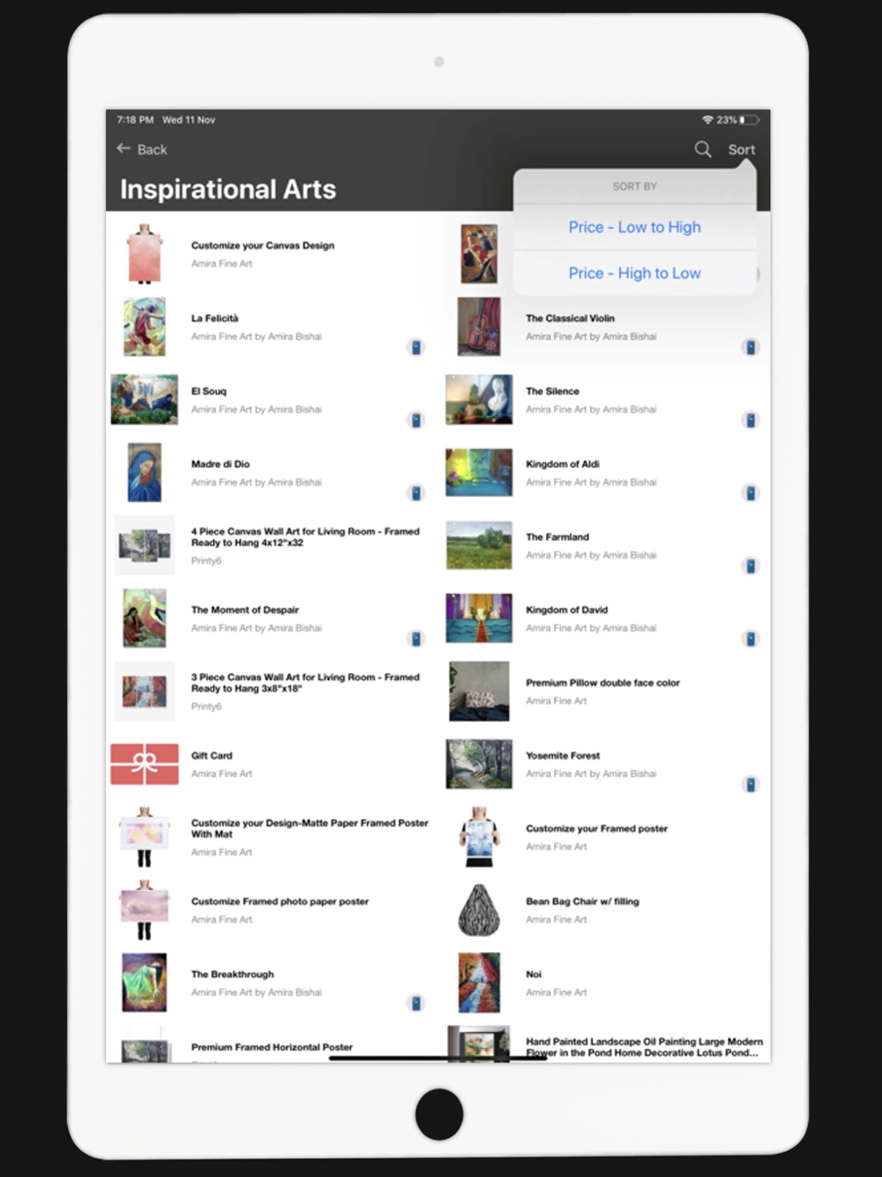
Task: Select Price - Low to High
Action: coord(635,227)
